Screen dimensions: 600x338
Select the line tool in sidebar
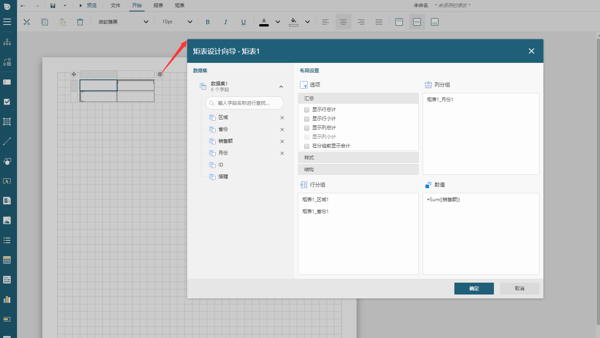(7, 141)
